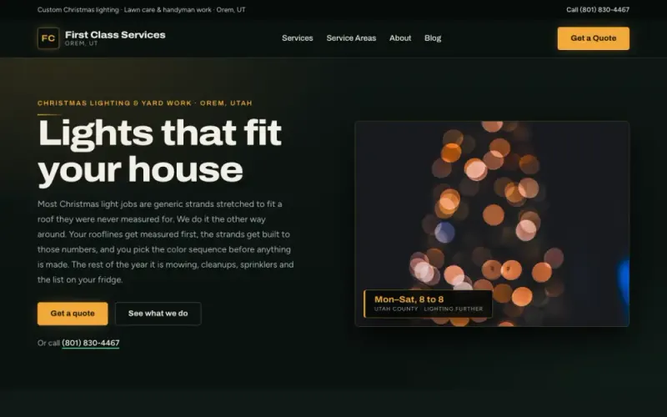Click 'CHRISTMAS LIGHTING & YARD WORK · OREM, UTAH' label
The image size is (667, 417).
coord(145,103)
